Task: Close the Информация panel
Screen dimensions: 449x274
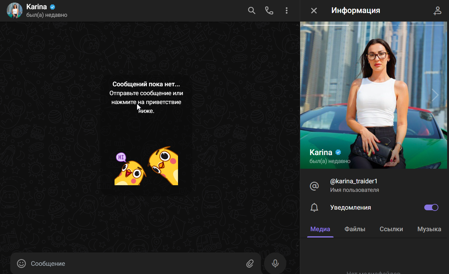Action: click(x=314, y=10)
